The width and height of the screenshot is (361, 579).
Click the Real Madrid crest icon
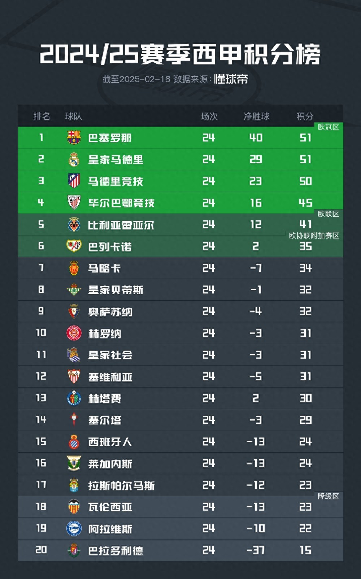click(74, 159)
